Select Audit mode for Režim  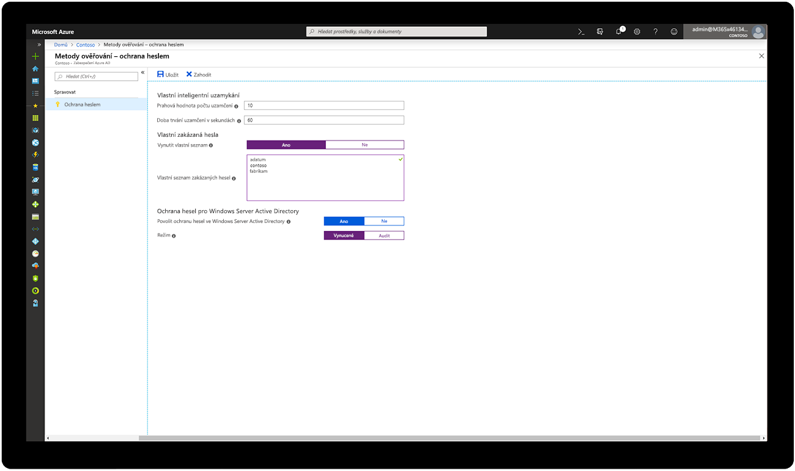coord(384,235)
